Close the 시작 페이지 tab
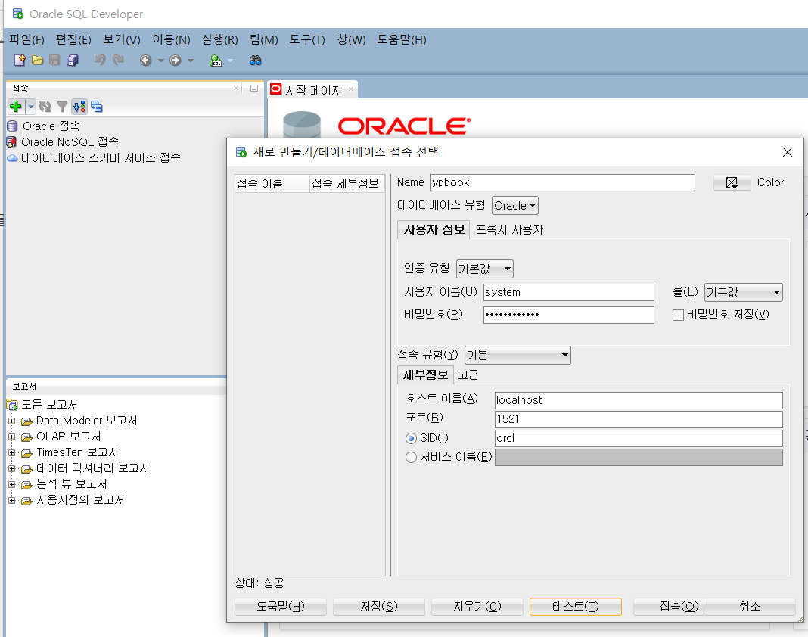 point(351,89)
